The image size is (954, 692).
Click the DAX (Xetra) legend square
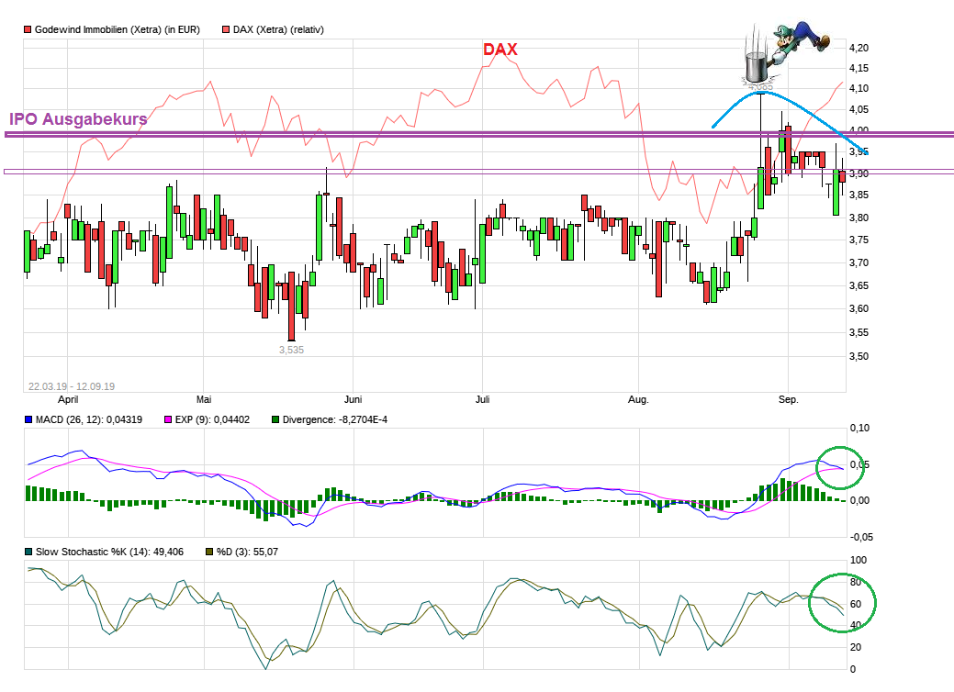coord(225,29)
